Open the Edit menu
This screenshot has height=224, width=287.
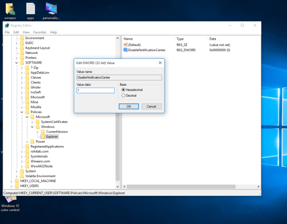16,32
